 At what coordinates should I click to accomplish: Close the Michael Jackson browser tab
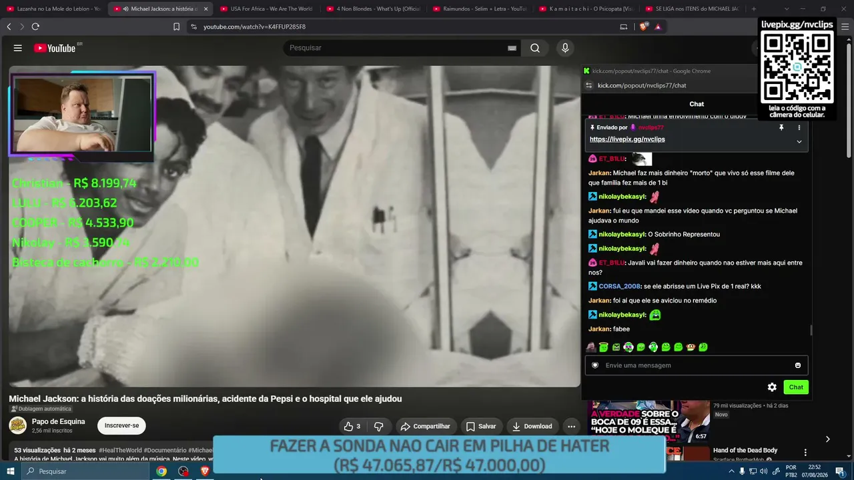pyautogui.click(x=205, y=9)
